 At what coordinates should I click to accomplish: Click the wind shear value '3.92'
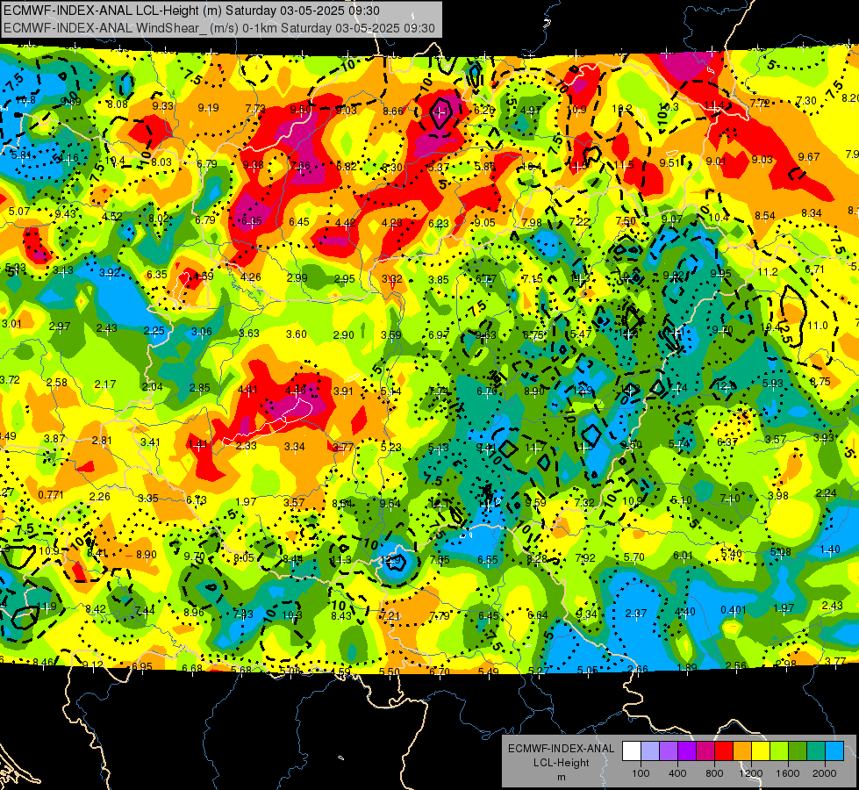point(110,272)
